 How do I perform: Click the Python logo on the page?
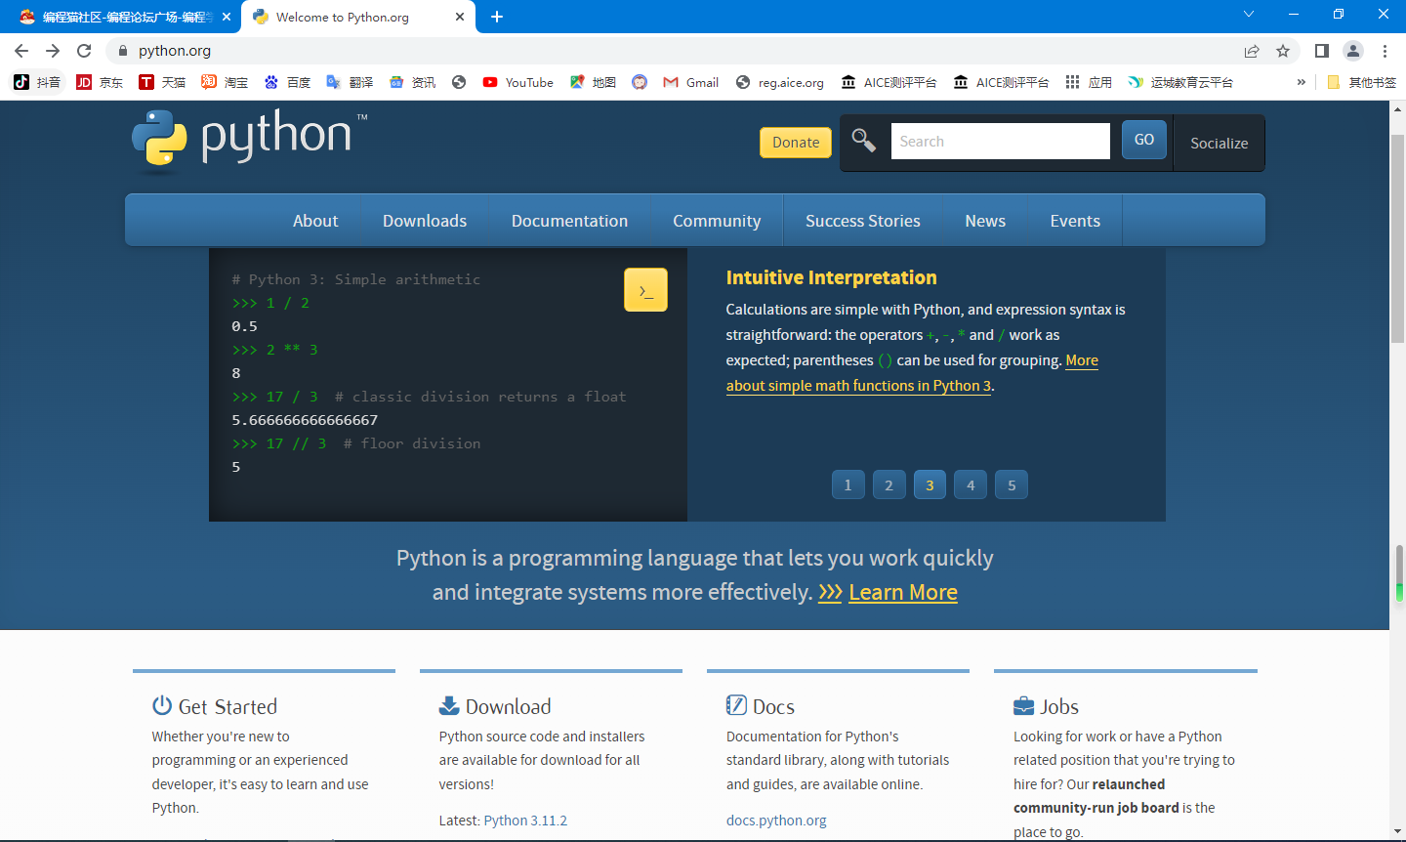coord(250,141)
